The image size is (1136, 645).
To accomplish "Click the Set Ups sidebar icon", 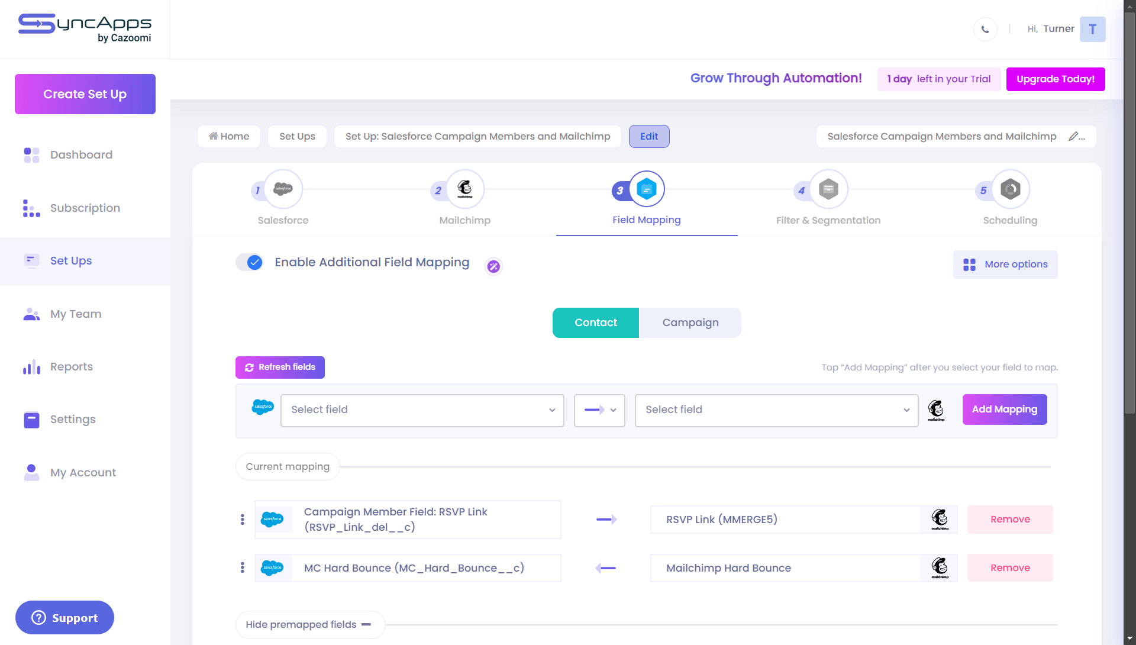I will pyautogui.click(x=31, y=261).
